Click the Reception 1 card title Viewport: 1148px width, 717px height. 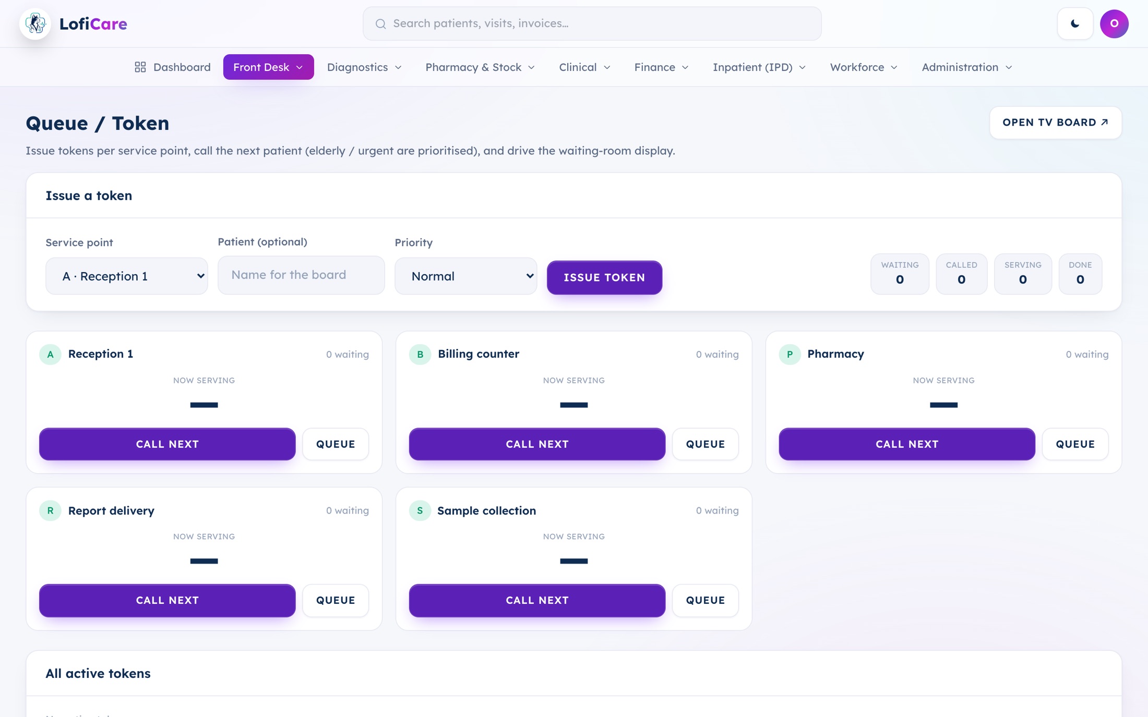pos(101,354)
